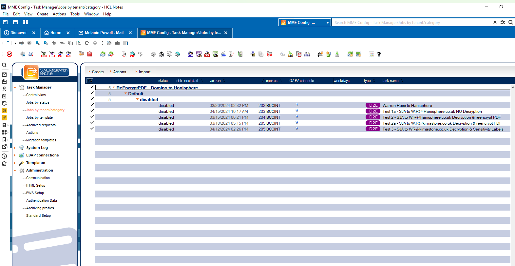
Task: Click the search MME Config input field
Action: pyautogui.click(x=411, y=23)
